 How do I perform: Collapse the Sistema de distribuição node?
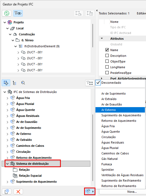point(8,164)
